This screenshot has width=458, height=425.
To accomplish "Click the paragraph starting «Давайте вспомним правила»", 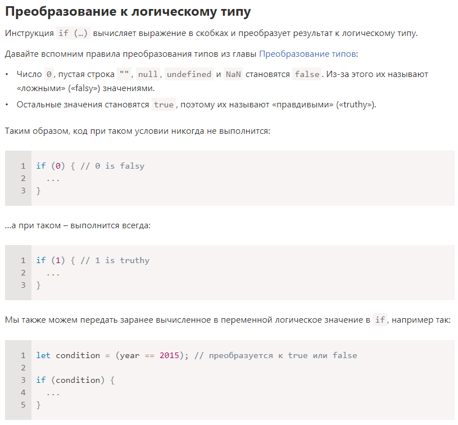I will pyautogui.click(x=182, y=54).
